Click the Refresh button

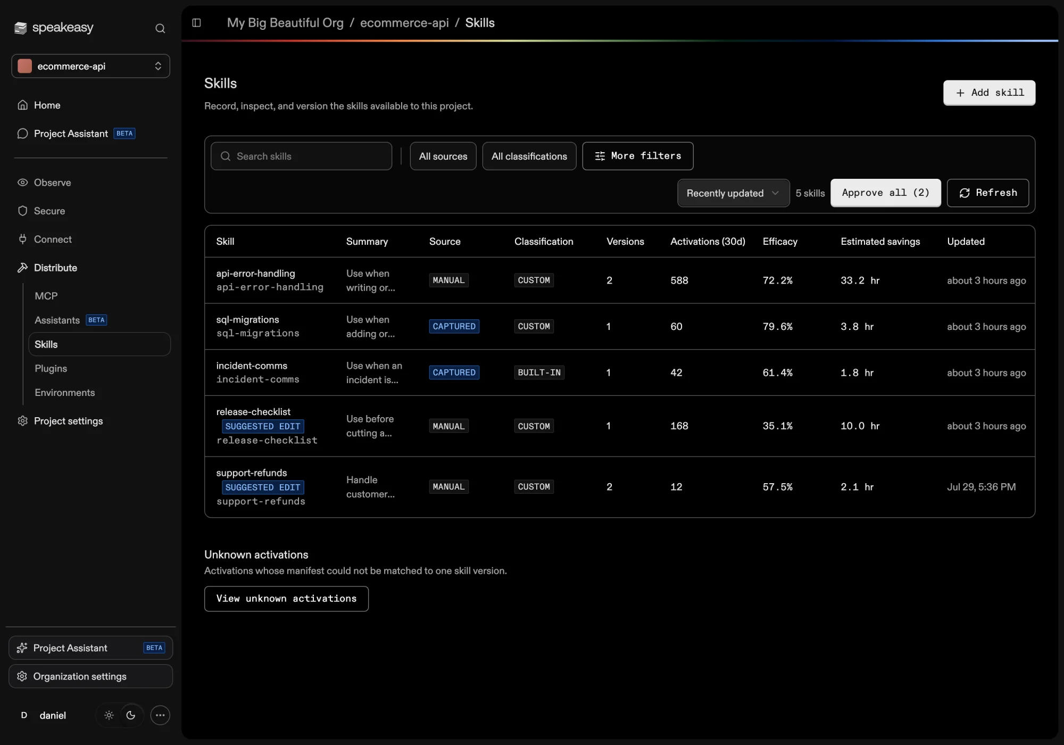[988, 193]
